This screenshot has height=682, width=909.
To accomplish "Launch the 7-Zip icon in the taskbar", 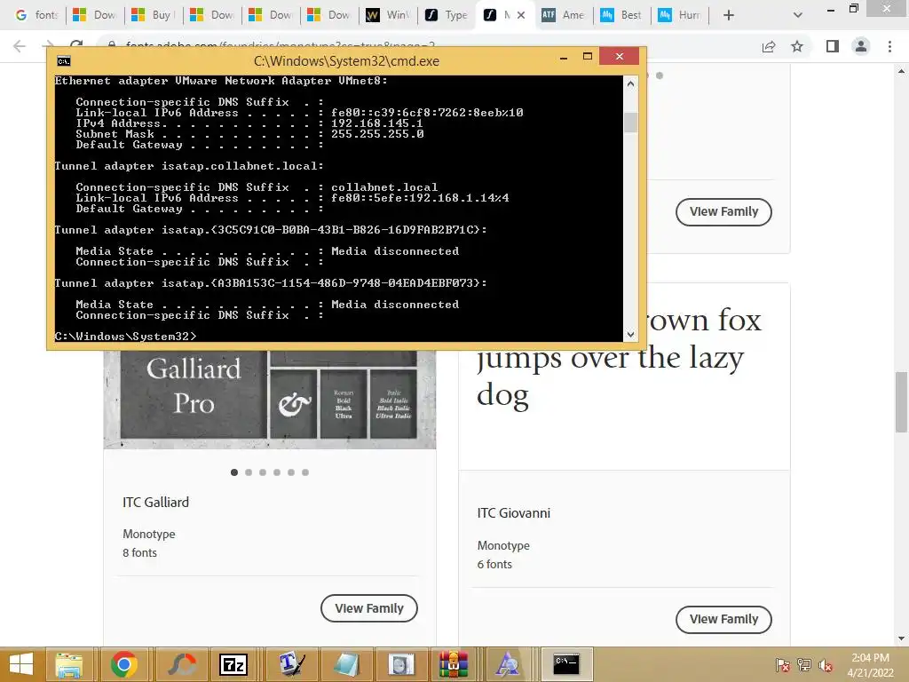I will point(233,664).
